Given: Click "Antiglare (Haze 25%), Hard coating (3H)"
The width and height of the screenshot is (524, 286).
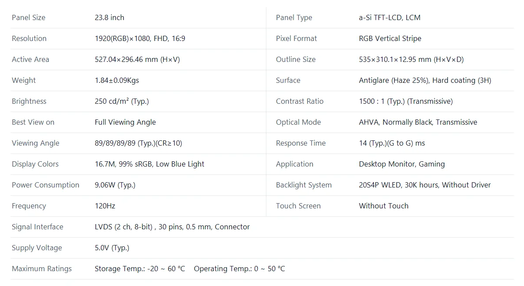Looking at the screenshot, I should point(425,80).
